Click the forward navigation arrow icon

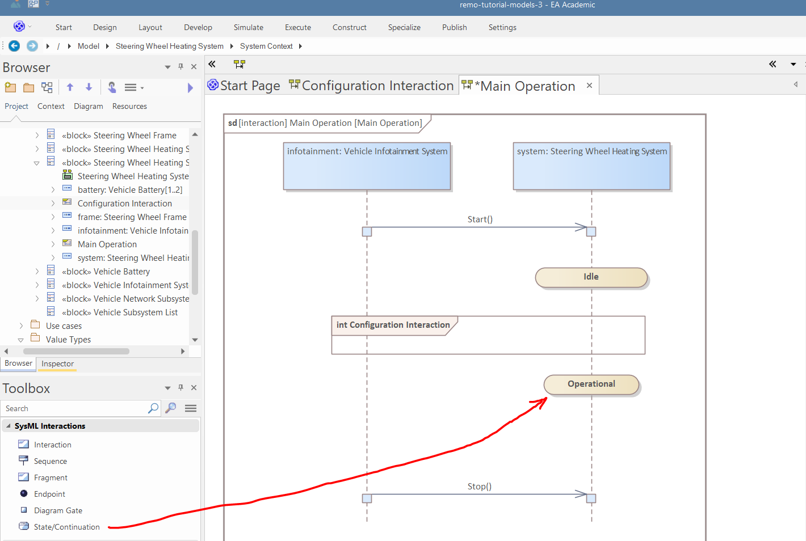32,46
